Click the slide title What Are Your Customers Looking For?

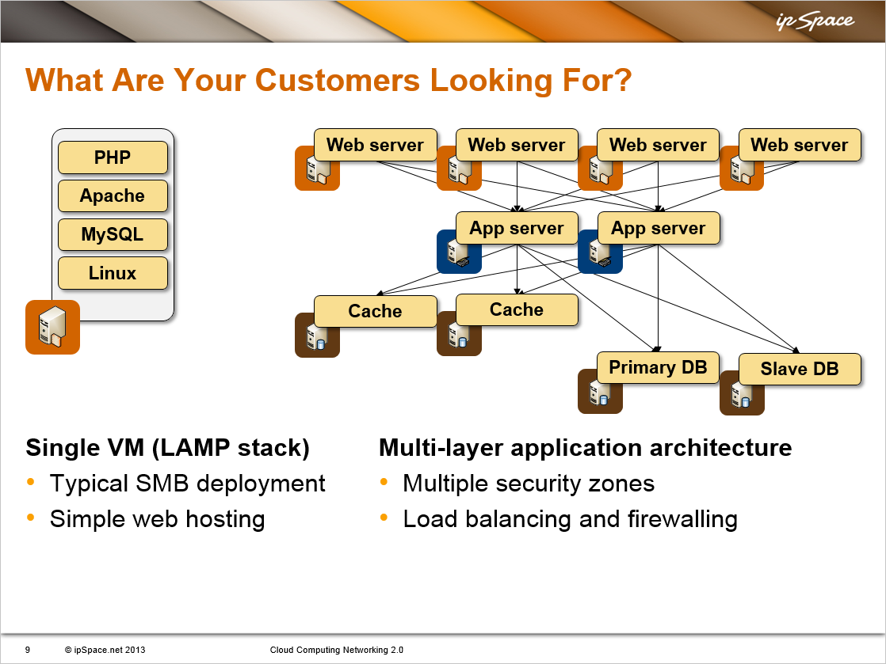click(328, 80)
